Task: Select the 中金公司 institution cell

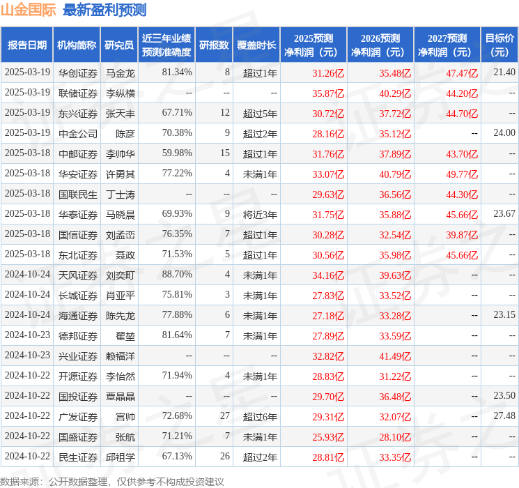Action: point(78,134)
